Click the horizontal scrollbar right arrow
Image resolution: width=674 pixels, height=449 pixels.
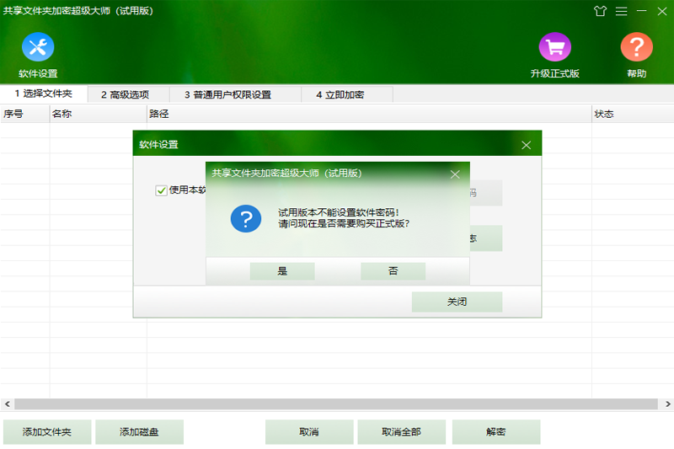point(668,404)
